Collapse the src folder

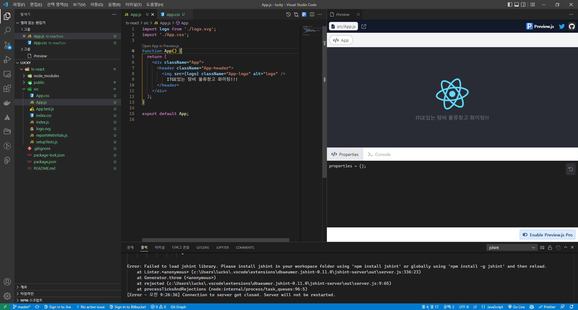tap(24, 89)
